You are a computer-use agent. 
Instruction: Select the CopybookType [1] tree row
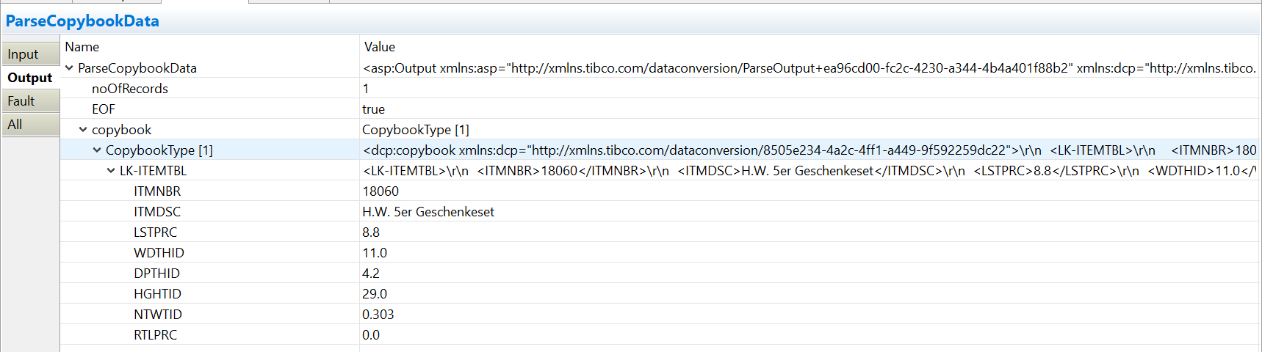coord(660,150)
